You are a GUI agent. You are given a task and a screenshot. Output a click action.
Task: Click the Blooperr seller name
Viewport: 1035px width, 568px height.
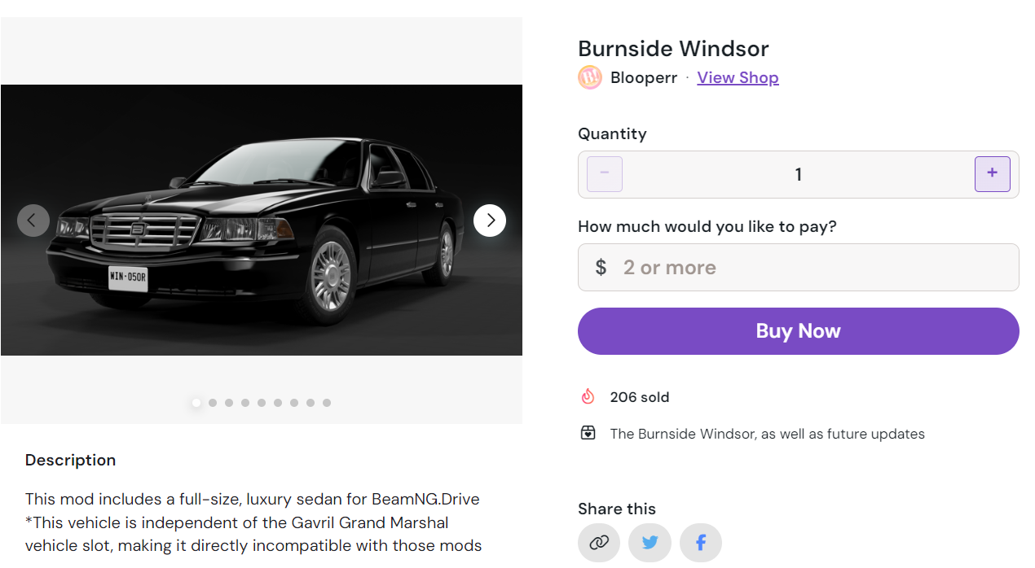click(644, 78)
